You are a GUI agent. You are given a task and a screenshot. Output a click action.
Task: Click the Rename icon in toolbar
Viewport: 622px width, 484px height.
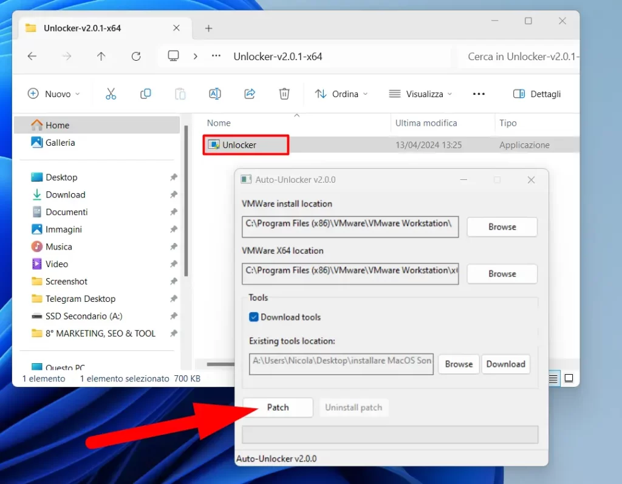(x=215, y=94)
